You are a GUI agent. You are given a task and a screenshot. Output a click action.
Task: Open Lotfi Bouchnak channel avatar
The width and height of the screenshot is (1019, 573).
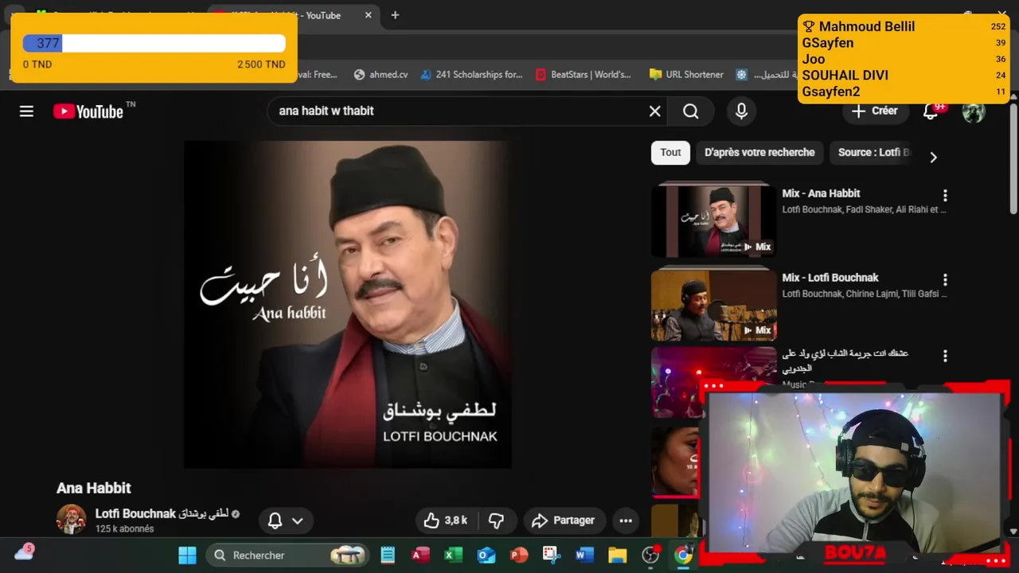tap(71, 520)
